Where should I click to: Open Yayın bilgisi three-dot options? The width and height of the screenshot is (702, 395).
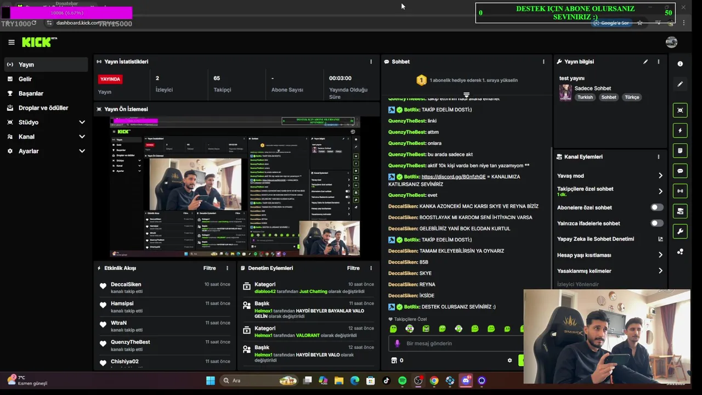coord(659,61)
